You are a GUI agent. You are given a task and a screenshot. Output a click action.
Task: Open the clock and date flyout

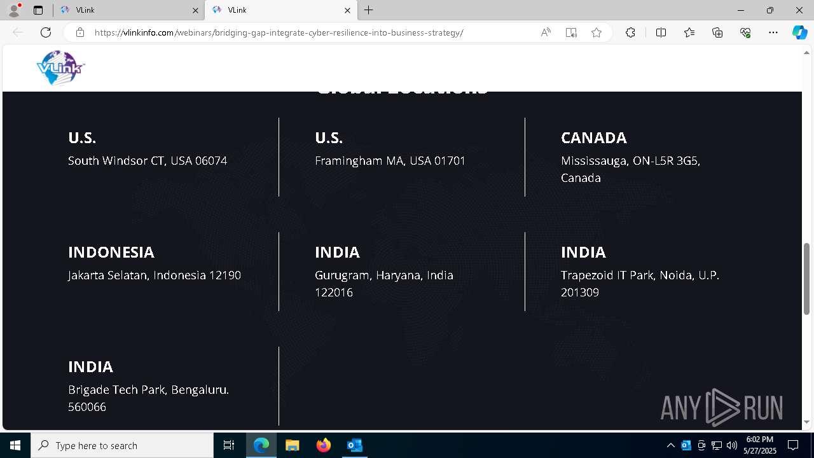coord(760,445)
